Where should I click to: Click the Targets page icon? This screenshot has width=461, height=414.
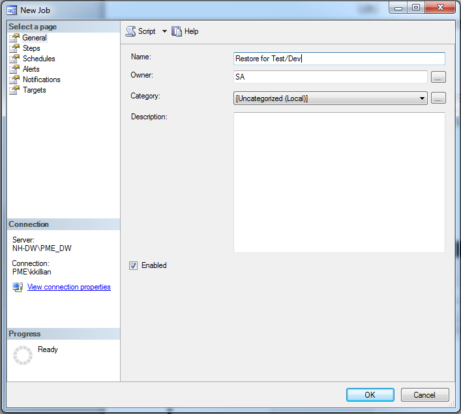(14, 90)
